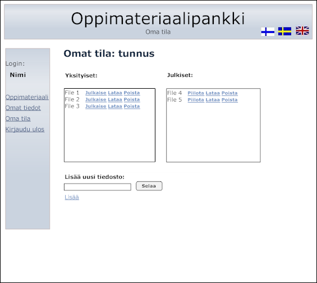
Task: Open the Omat tiedot sidebar link
Action: (23, 108)
